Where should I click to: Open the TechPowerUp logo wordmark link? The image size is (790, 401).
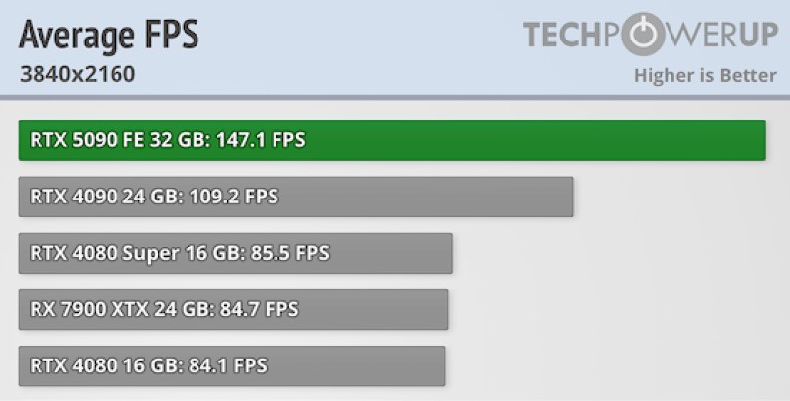(651, 35)
